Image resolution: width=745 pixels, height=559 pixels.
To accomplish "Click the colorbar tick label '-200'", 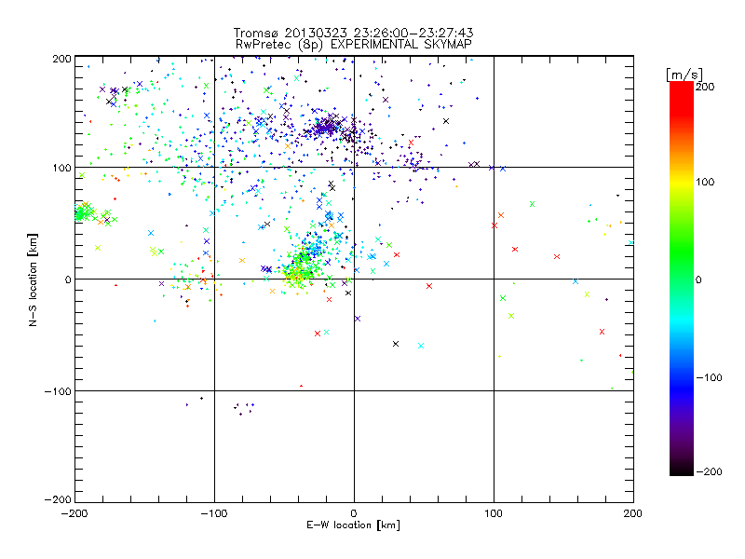I will click(709, 471).
